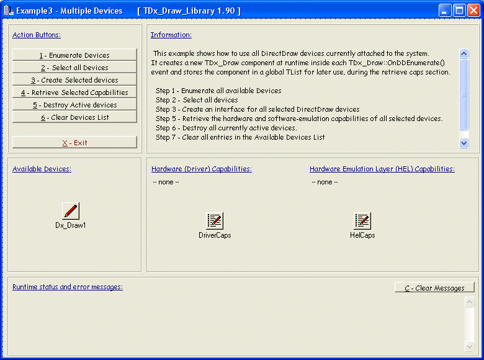Click the Dx_Draw1 component icon

click(x=71, y=211)
